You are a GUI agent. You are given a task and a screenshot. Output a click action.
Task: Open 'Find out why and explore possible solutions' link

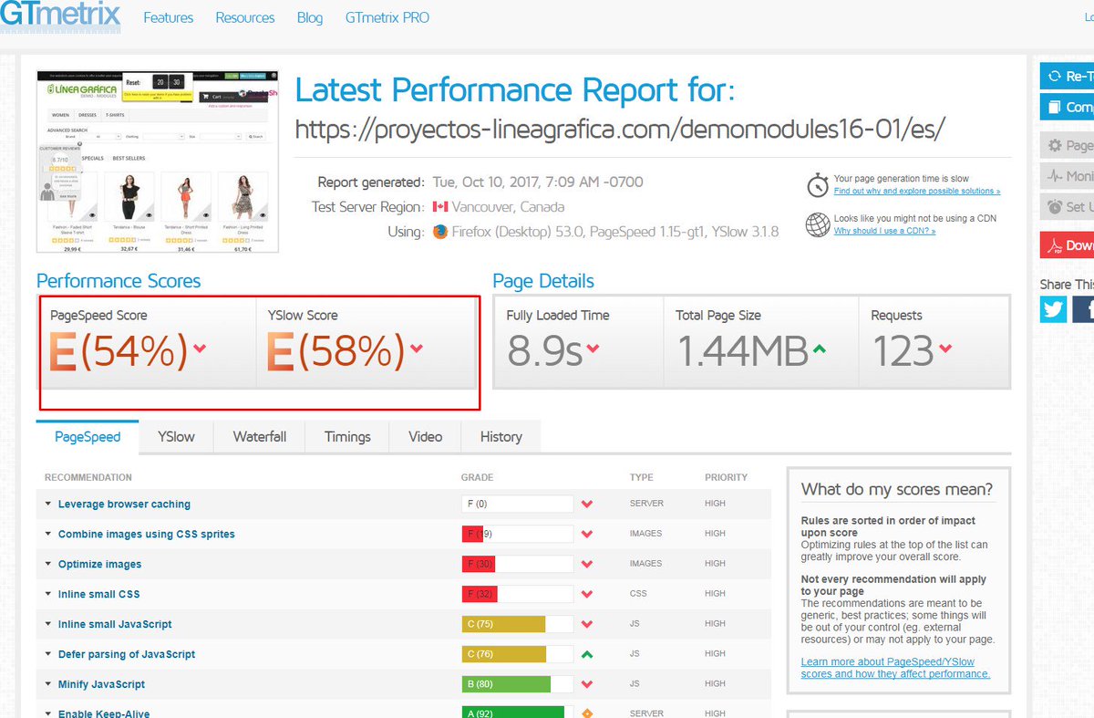[917, 191]
